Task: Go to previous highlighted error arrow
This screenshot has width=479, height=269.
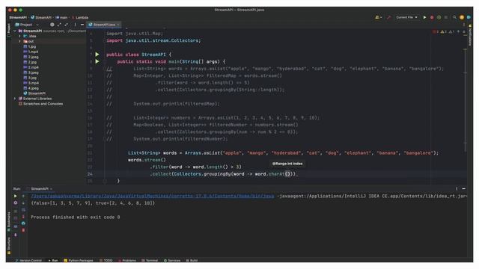Action: pyautogui.click(x=458, y=31)
